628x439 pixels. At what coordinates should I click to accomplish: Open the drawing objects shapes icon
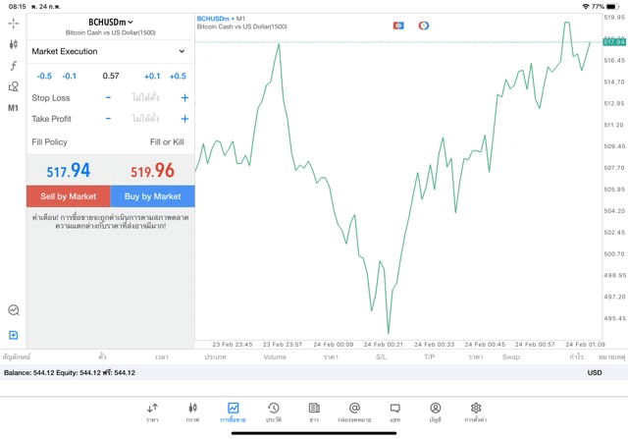(13, 86)
